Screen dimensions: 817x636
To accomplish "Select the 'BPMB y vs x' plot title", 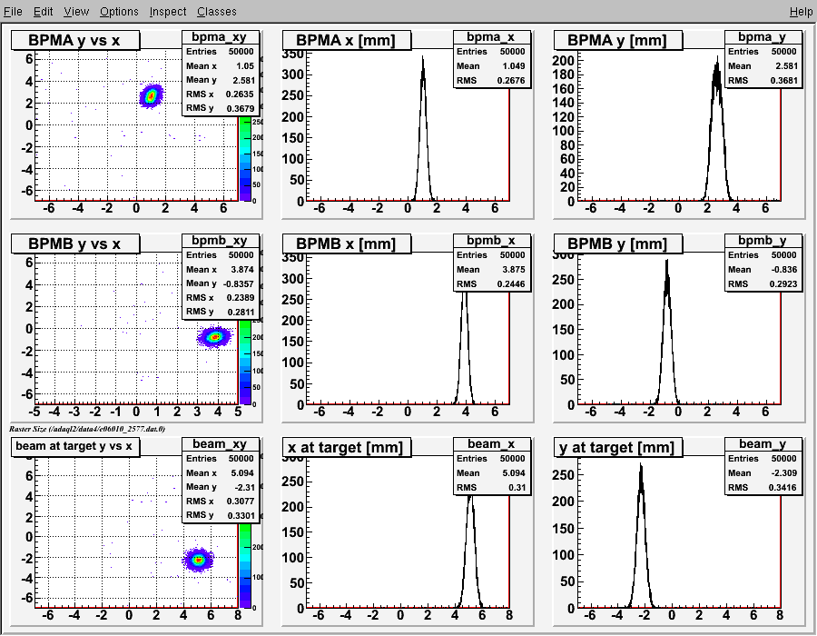I will pos(75,243).
